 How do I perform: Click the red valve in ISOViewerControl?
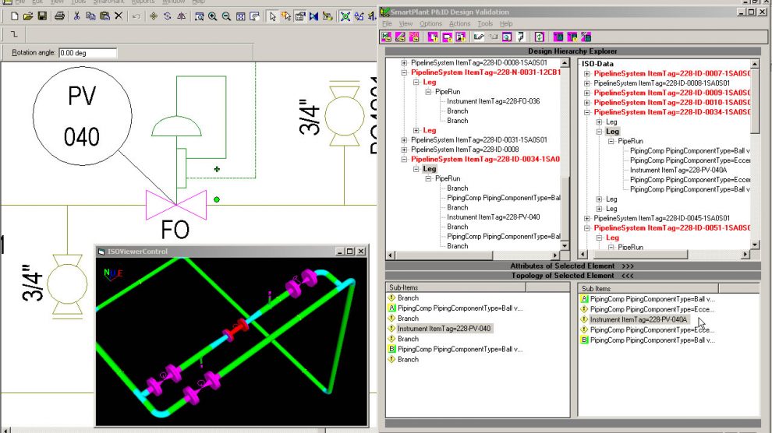tap(235, 329)
